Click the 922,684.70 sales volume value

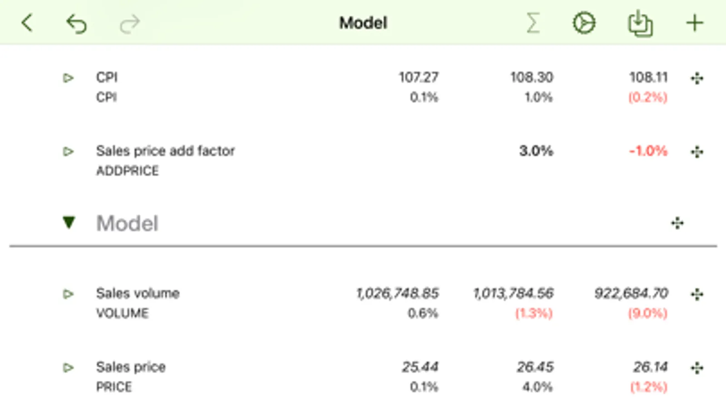click(631, 294)
